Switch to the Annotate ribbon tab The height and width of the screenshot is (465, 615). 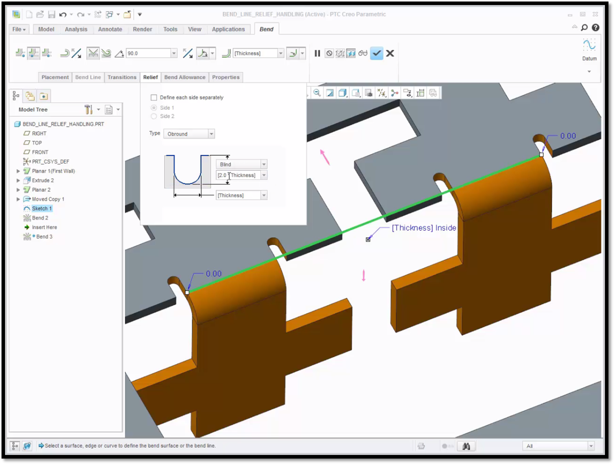click(110, 29)
